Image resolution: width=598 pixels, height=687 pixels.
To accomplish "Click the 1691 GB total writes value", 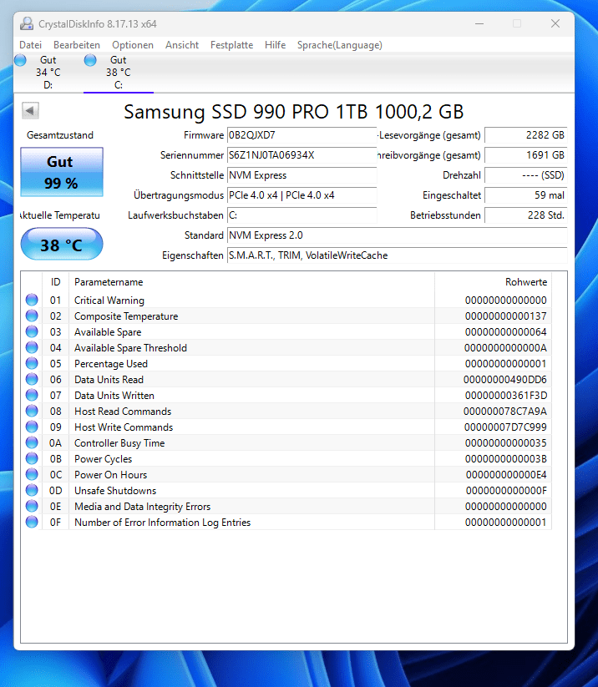I will pos(525,155).
